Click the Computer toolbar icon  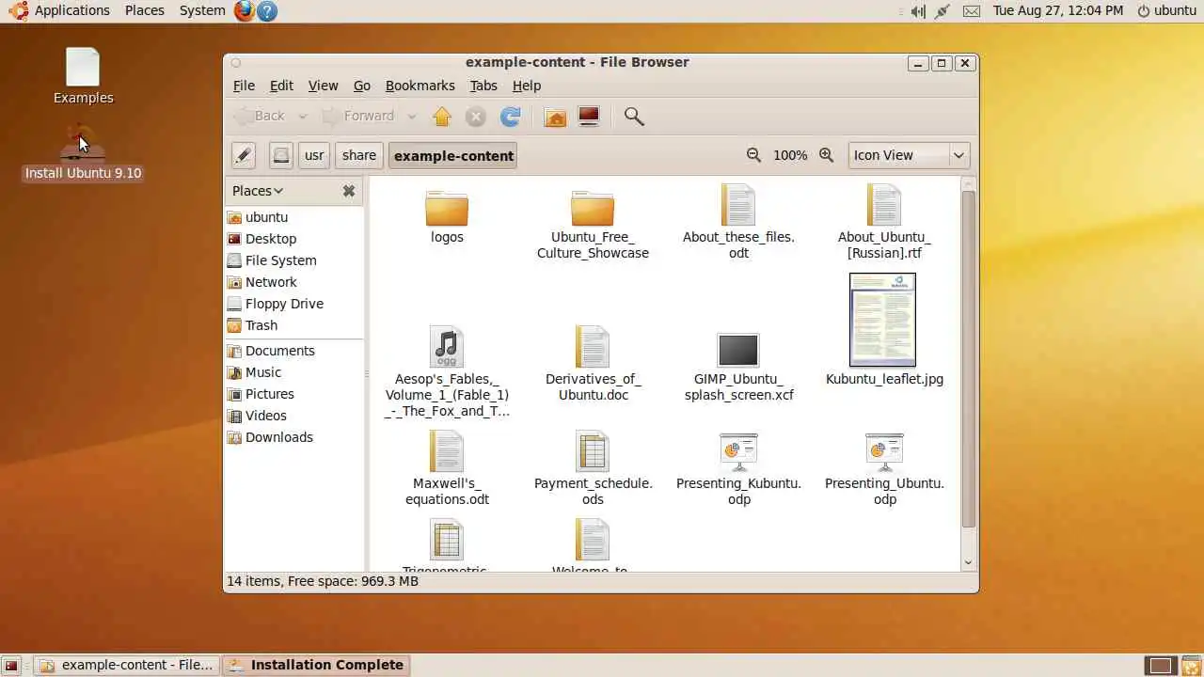coord(589,117)
